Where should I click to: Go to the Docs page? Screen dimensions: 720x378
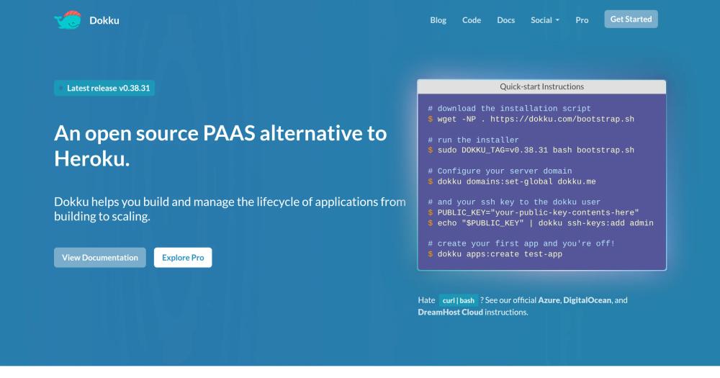(x=505, y=20)
